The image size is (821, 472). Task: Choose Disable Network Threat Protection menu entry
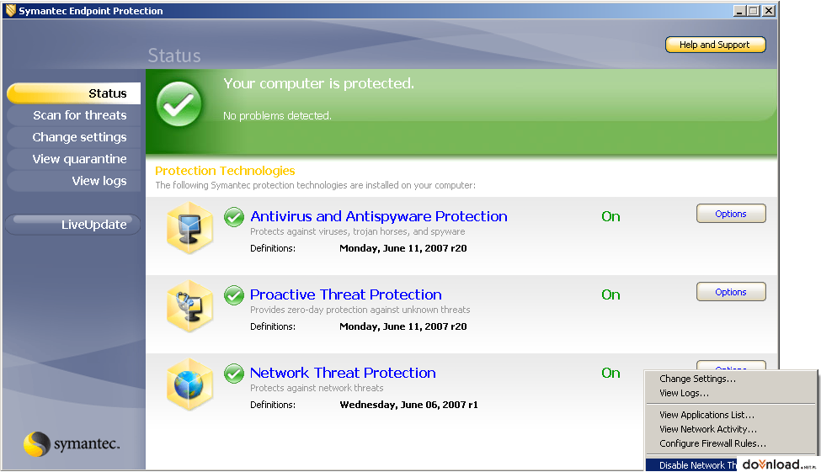click(691, 465)
